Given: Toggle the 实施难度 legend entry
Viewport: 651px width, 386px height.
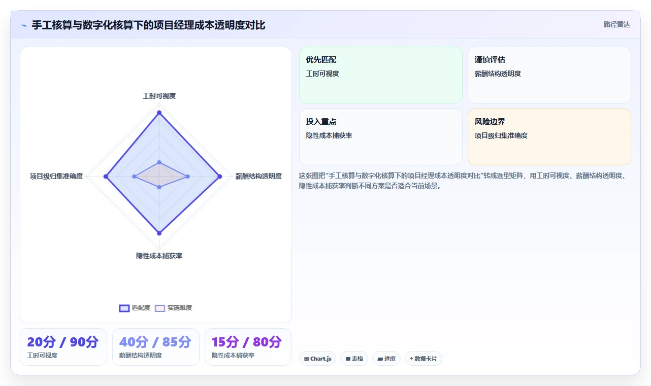Looking at the screenshot, I should (173, 308).
